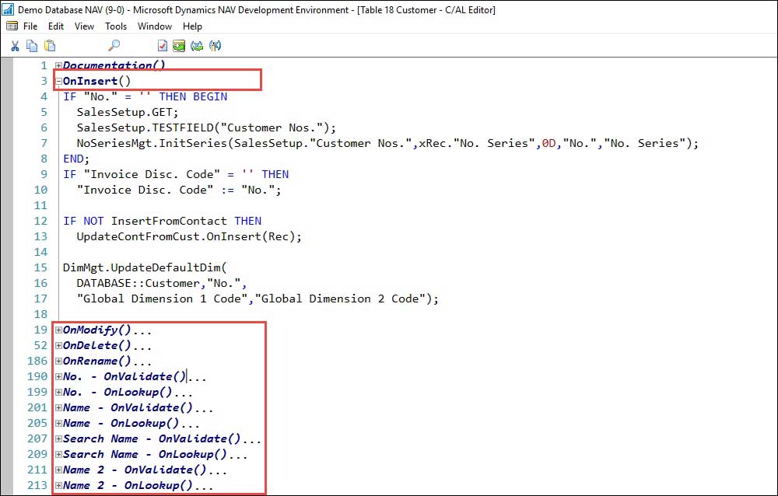Click line number 14 in gutter
Viewport: 778px width, 496px height.
pos(40,252)
